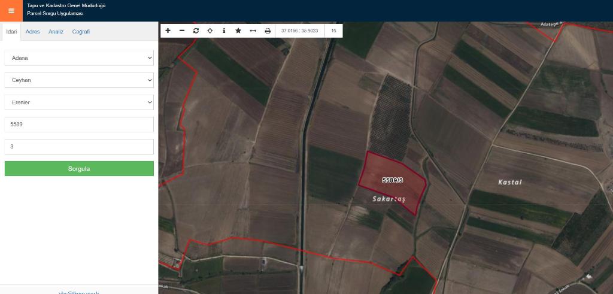The height and width of the screenshot is (294, 613).
Task: Click the star favorites icon
Action: (238, 31)
